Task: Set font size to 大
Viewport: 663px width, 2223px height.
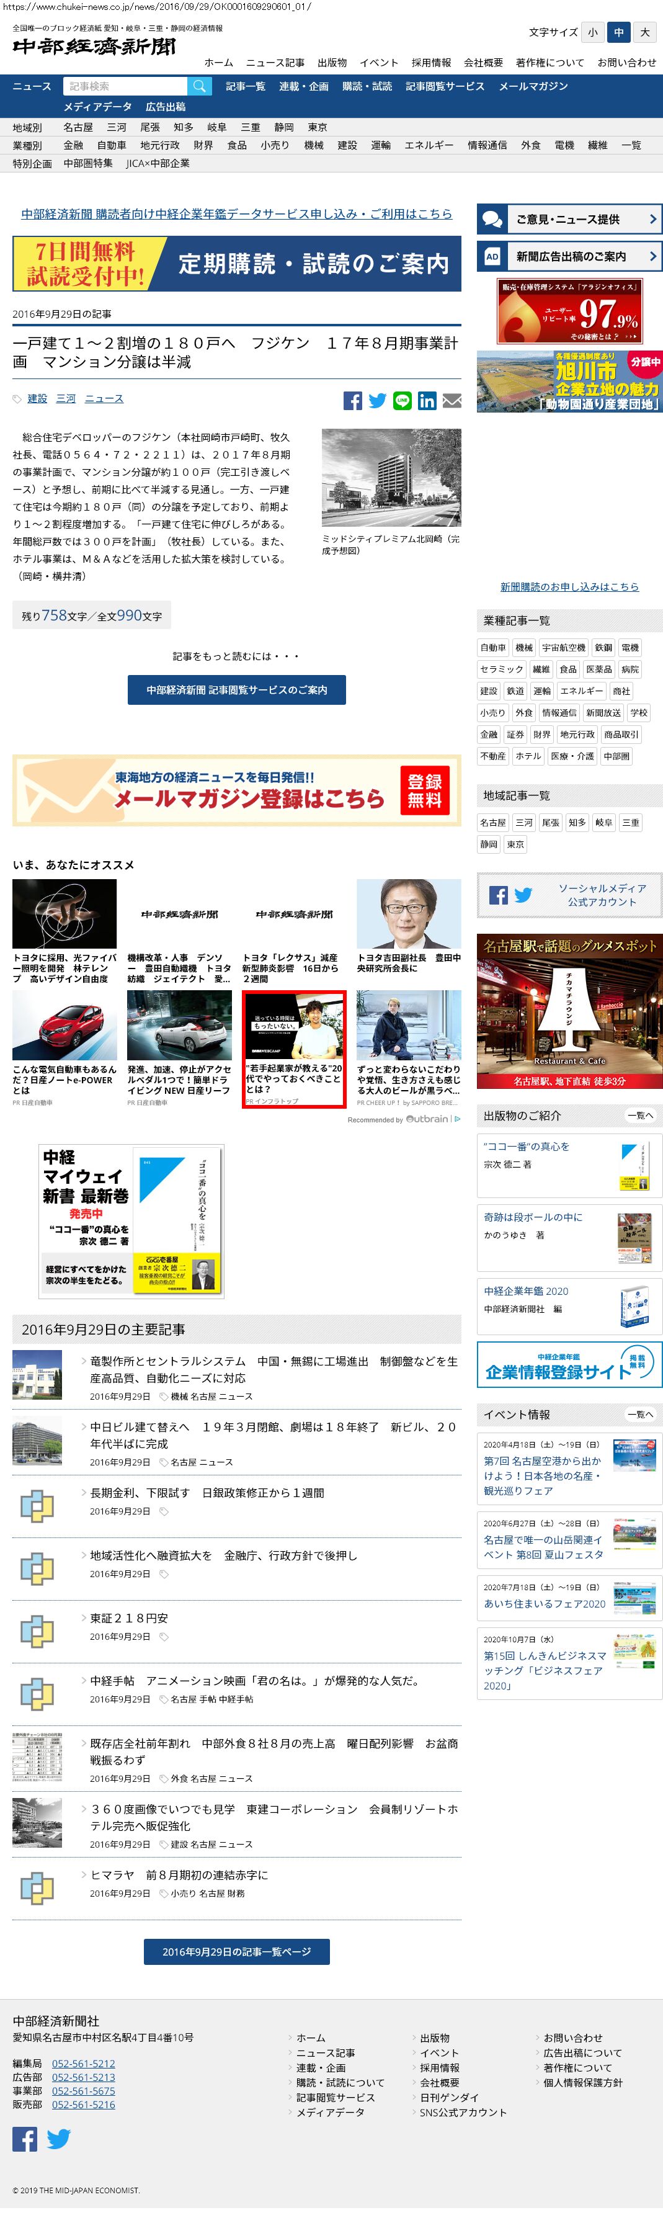Action: [644, 33]
